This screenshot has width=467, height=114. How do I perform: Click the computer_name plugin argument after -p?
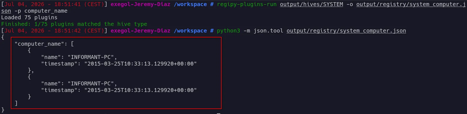(46, 11)
